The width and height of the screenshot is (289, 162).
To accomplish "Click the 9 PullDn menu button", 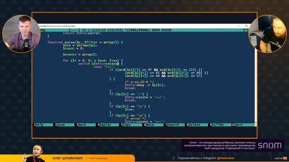I will pyautogui.click(x=220, y=125).
